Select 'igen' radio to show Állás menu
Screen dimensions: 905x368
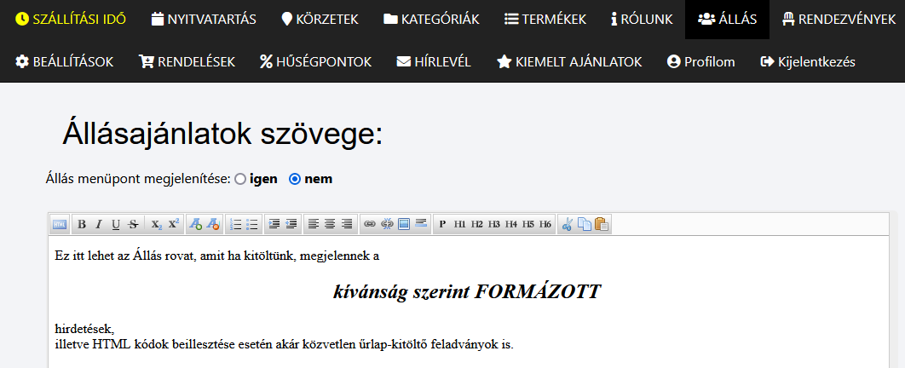[x=240, y=180]
